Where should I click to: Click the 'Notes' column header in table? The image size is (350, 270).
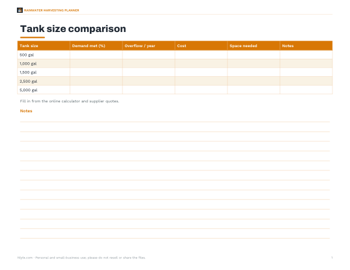(x=306, y=45)
